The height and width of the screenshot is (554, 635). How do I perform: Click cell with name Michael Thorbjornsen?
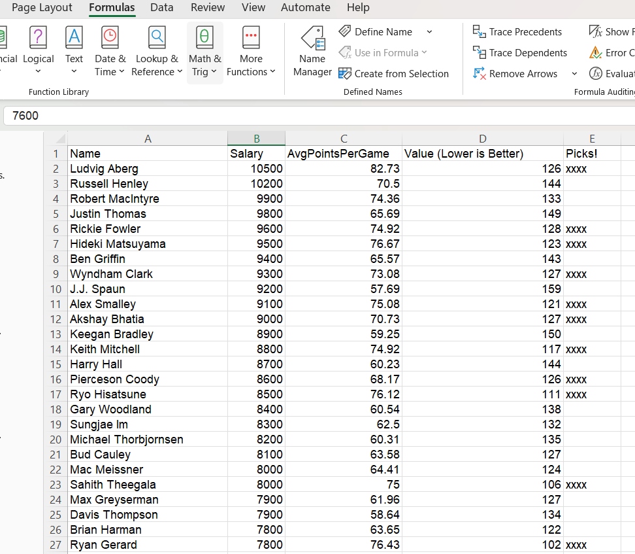coord(148,440)
